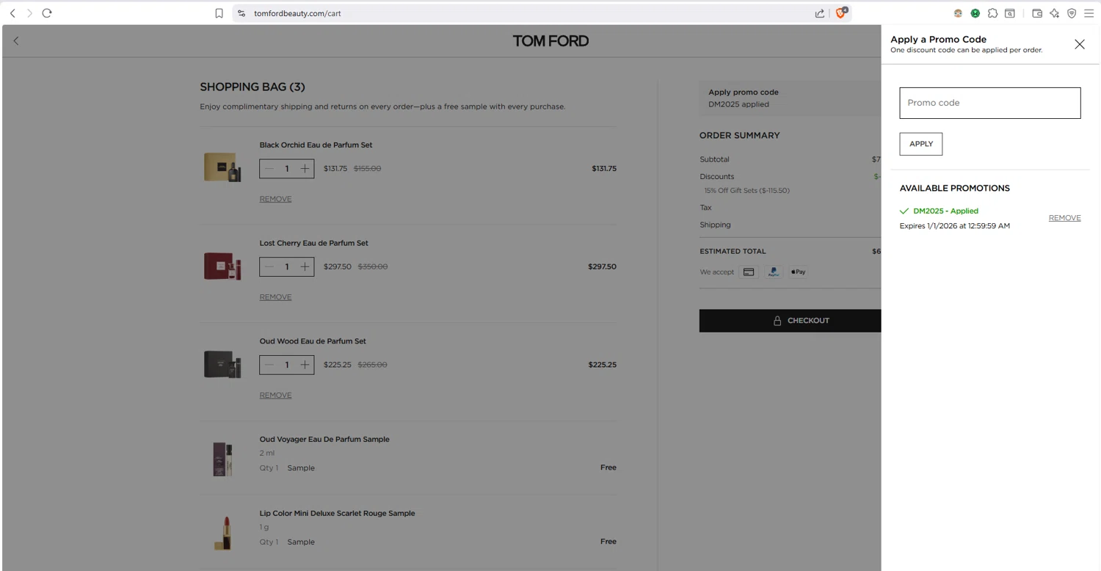Viewport: 1101px width, 571px height.
Task: Click the 15% Off Gift Sets discount line
Action: coord(747,191)
